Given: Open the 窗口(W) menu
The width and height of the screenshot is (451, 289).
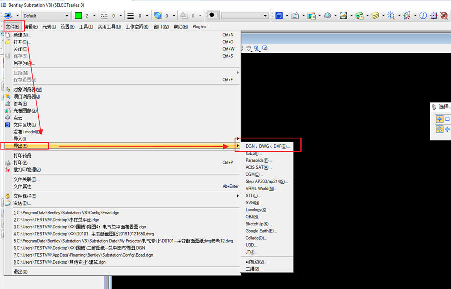Looking at the screenshot, I should [161, 27].
